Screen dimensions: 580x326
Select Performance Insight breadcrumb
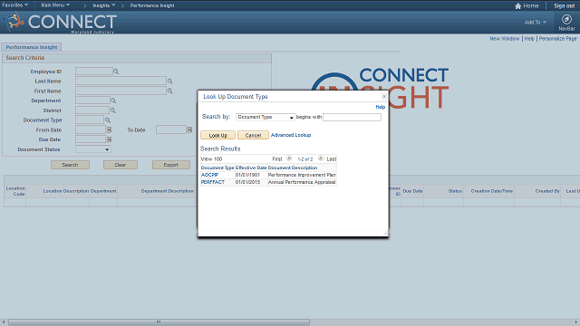tap(152, 5)
